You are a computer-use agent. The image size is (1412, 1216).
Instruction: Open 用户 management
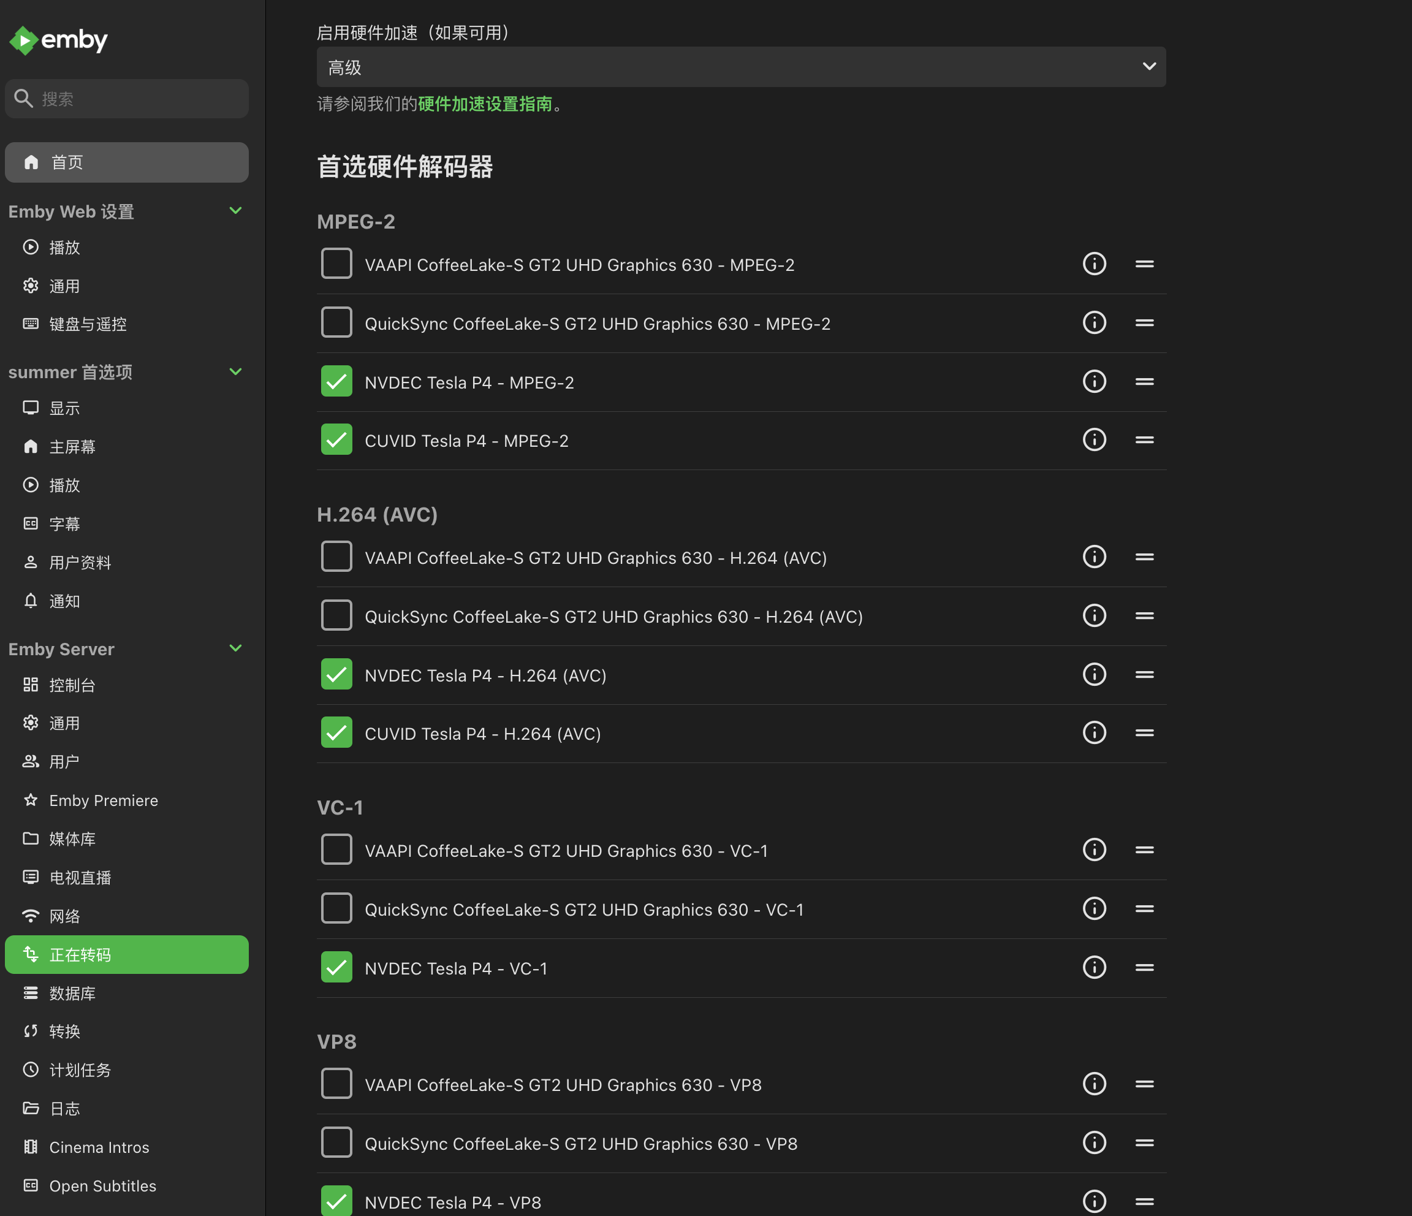[x=127, y=761]
